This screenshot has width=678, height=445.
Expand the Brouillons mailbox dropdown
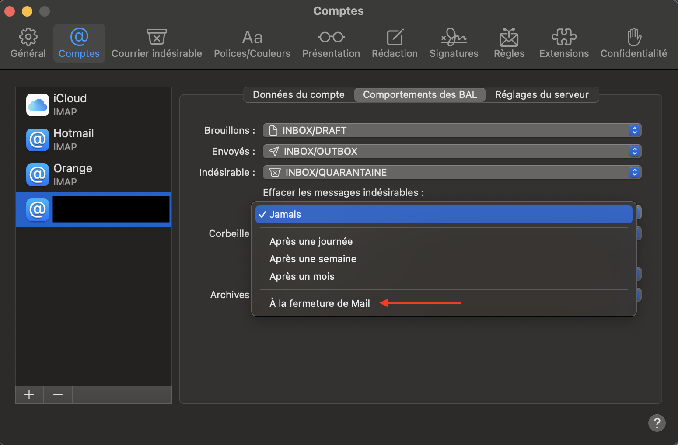coord(452,130)
